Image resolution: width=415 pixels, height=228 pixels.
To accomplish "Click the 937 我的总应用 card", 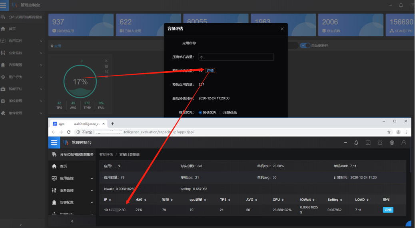I will click(81, 25).
